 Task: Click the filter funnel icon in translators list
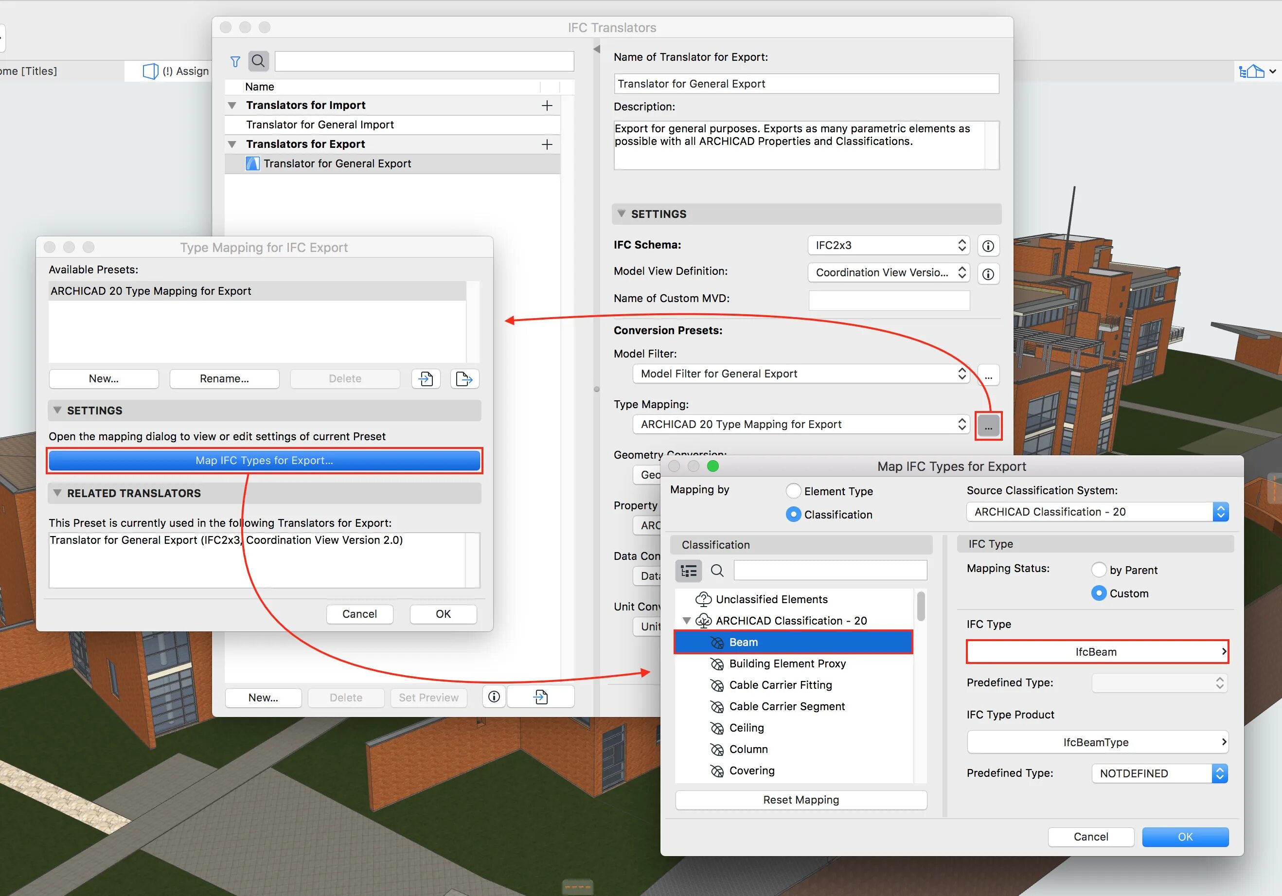tap(235, 61)
